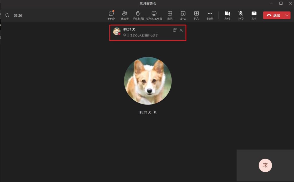Screen dimensions: 294x182
Task: Click the self-view tile with 来 avatar
Action: (x=265, y=165)
